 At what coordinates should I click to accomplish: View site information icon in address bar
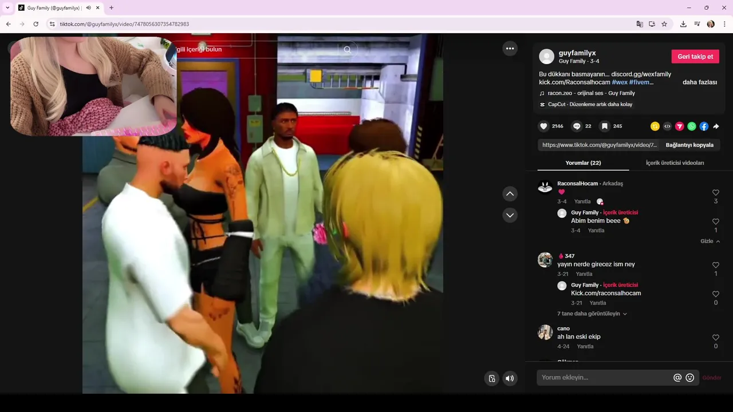point(52,24)
